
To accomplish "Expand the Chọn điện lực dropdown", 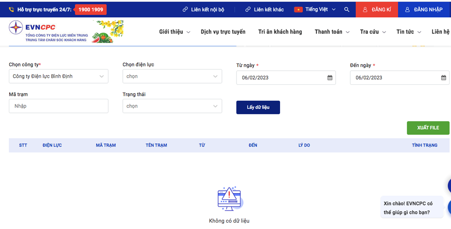I will 172,76.
